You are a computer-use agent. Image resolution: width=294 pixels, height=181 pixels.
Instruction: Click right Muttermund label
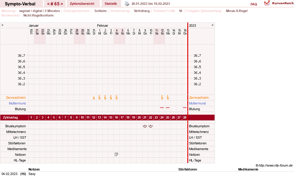197,103
